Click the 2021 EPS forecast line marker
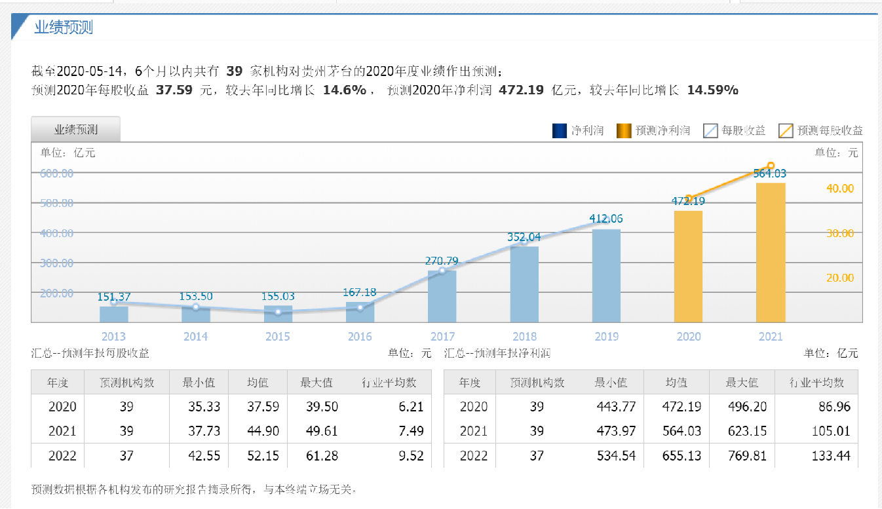The image size is (882, 509). [771, 166]
